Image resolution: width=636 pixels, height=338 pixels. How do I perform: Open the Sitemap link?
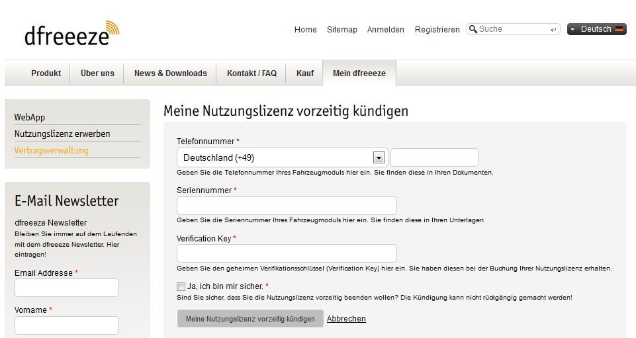(342, 30)
